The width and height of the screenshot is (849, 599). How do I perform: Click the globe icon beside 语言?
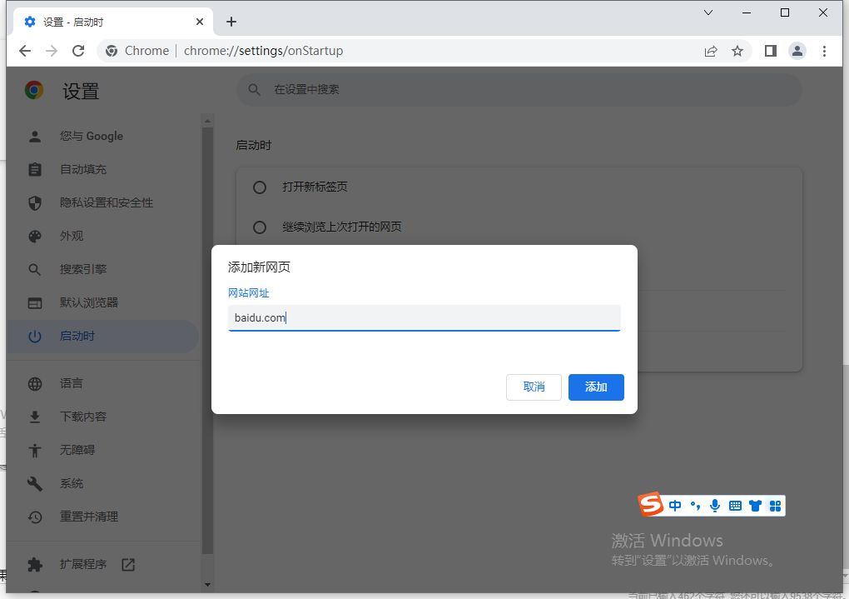pos(35,384)
